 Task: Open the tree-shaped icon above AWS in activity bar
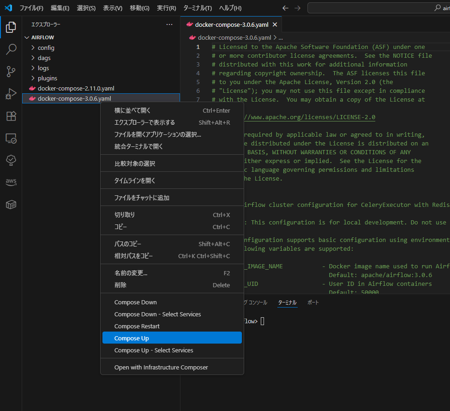(x=11, y=160)
